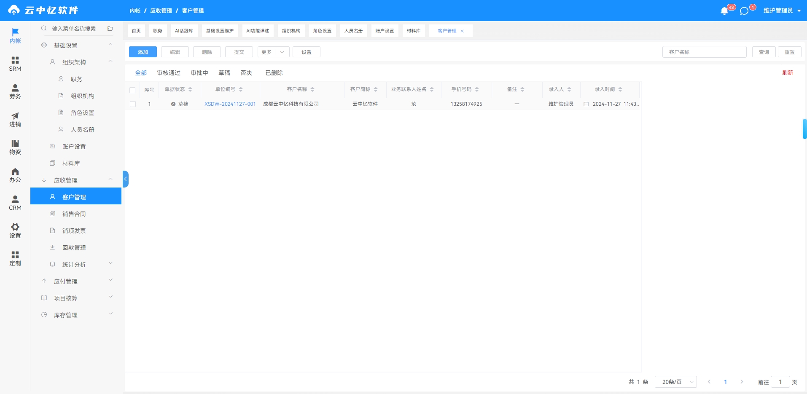Click the folder icon beside menu search

(110, 29)
